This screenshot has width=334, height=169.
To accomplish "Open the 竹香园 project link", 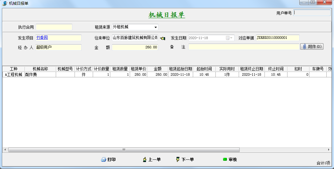I will click(42, 38).
